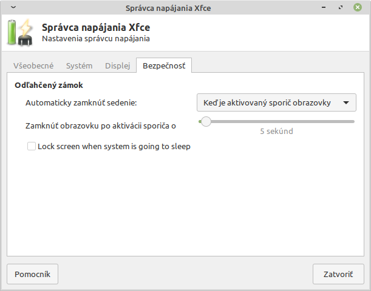Viewport: 371px width, 291px height.
Task: Click the bold Správca napájania Xfce heading
Action: click(96, 28)
